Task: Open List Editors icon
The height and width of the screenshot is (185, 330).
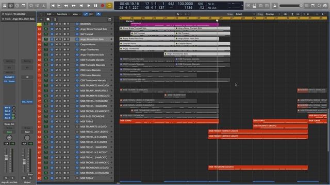Action: tap(307, 6)
